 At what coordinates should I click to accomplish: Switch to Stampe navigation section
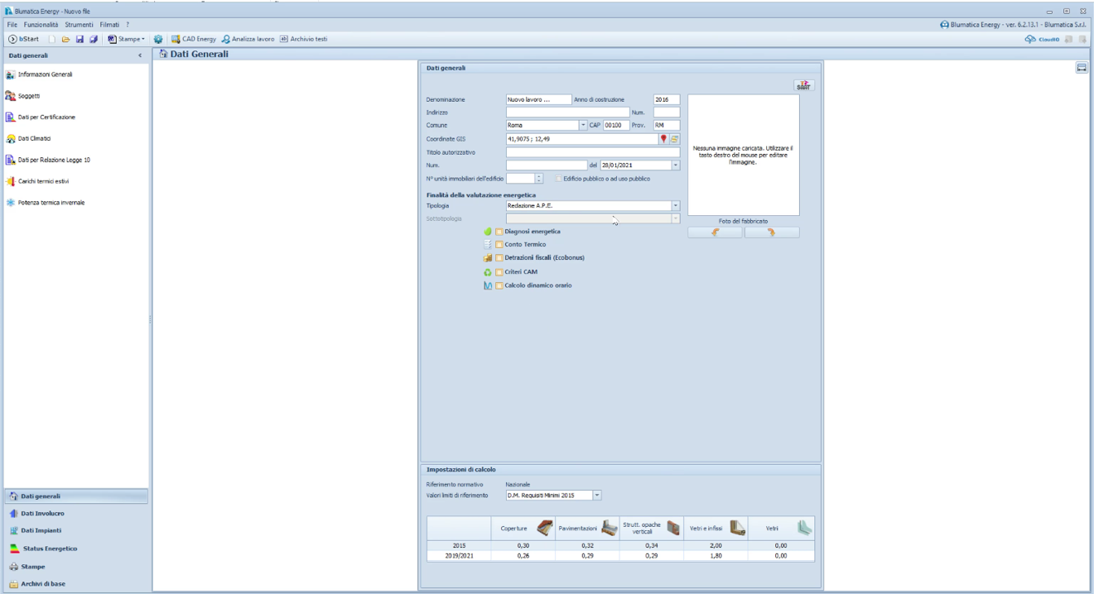click(x=75, y=567)
